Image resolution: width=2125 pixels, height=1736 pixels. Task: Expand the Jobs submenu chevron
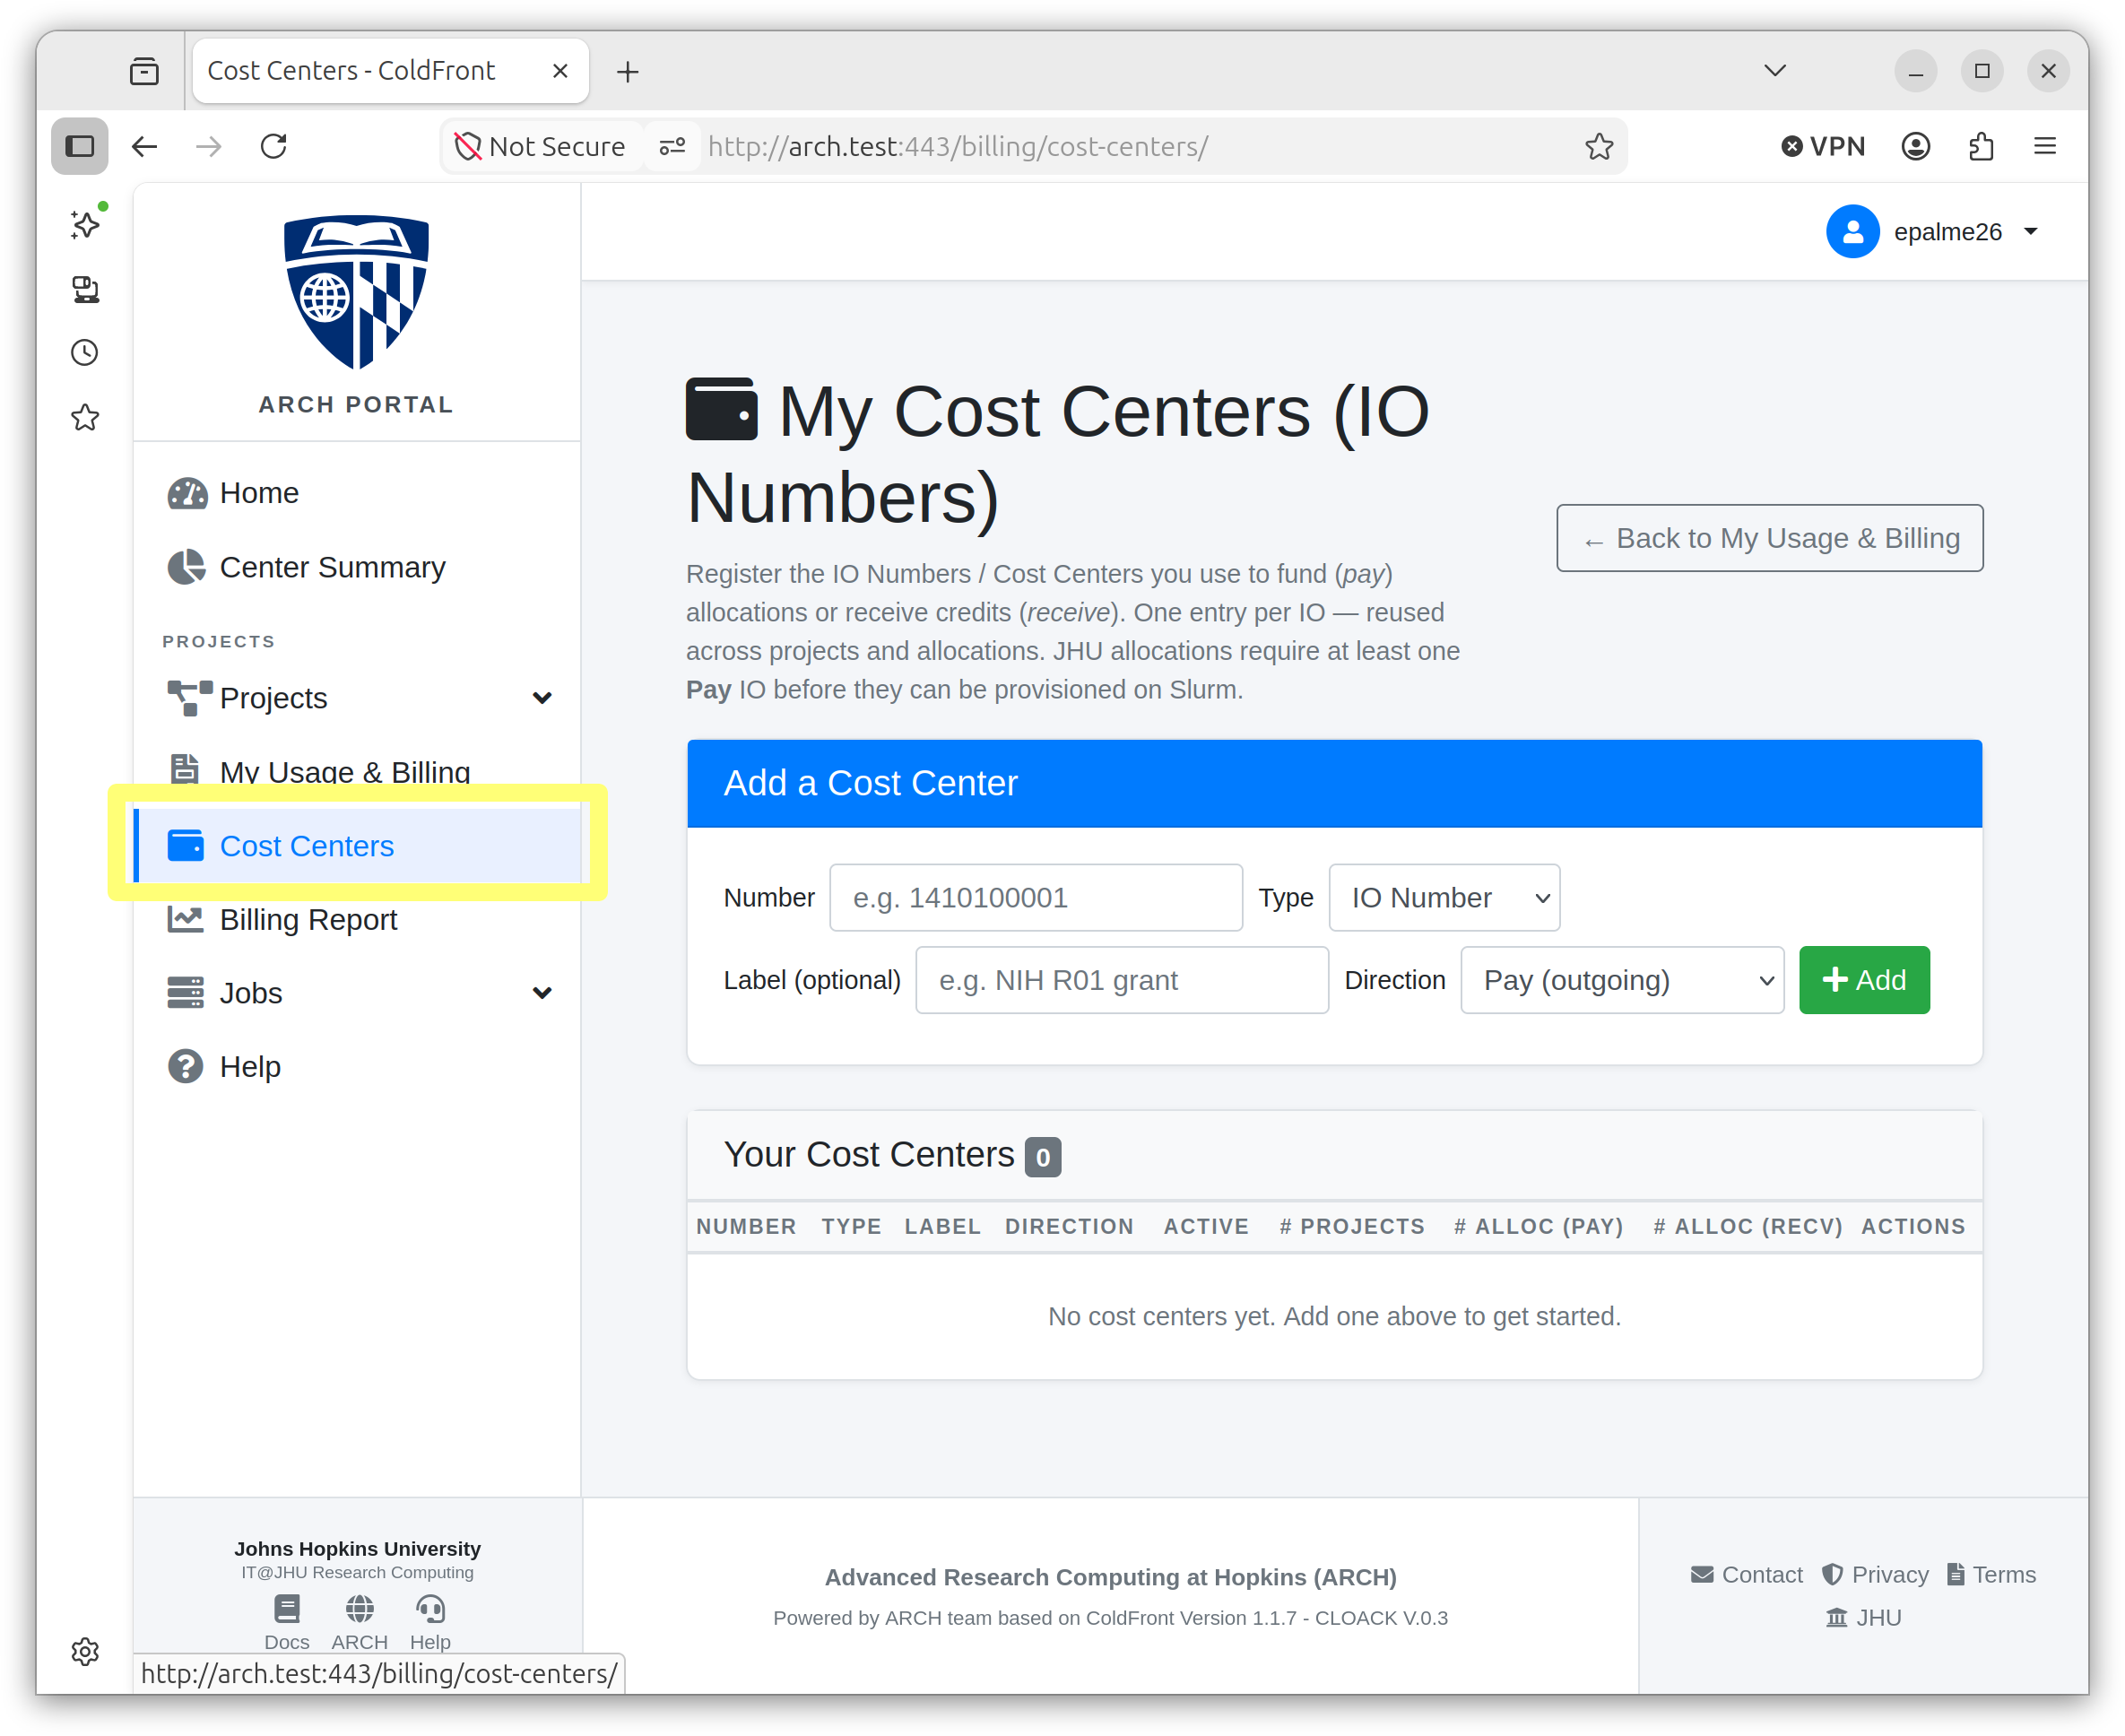[x=542, y=993]
